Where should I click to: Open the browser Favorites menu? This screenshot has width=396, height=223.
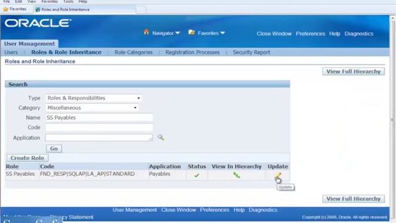coord(49,1)
